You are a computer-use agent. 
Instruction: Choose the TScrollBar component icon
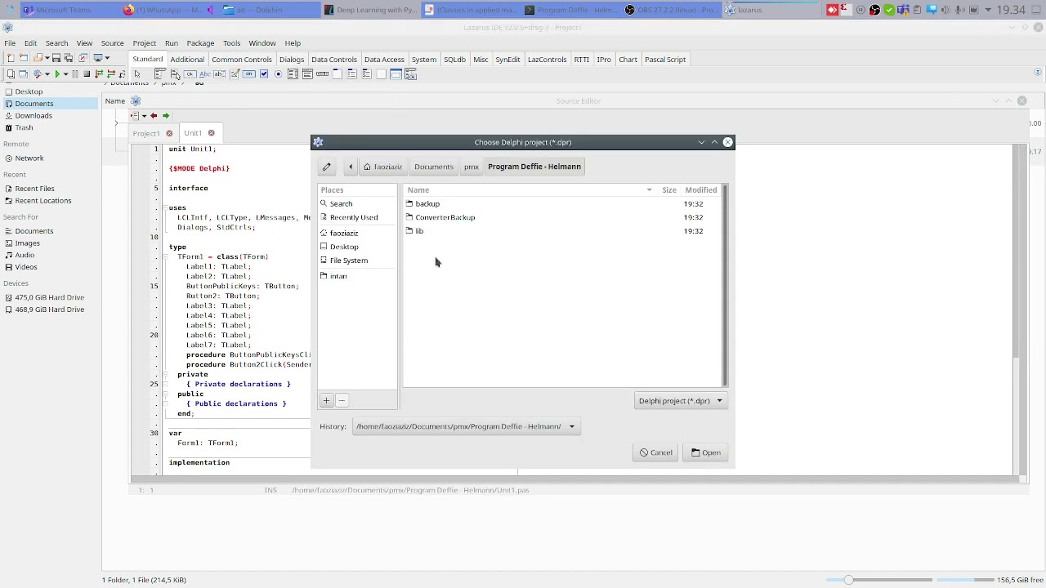322,73
